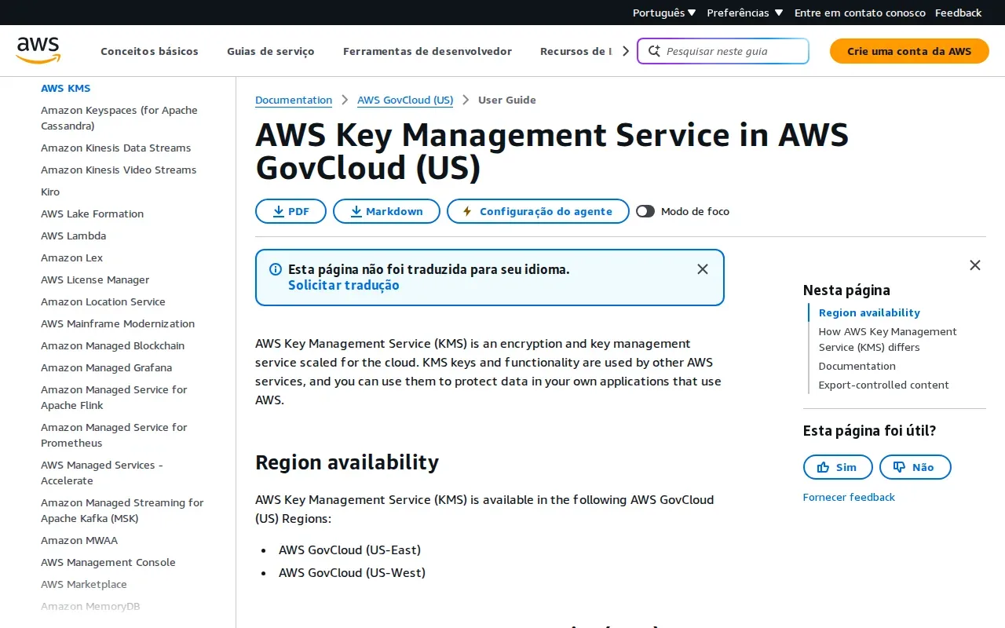Toggle Modo de foco switch
The image size is (1005, 628).
[x=645, y=211]
